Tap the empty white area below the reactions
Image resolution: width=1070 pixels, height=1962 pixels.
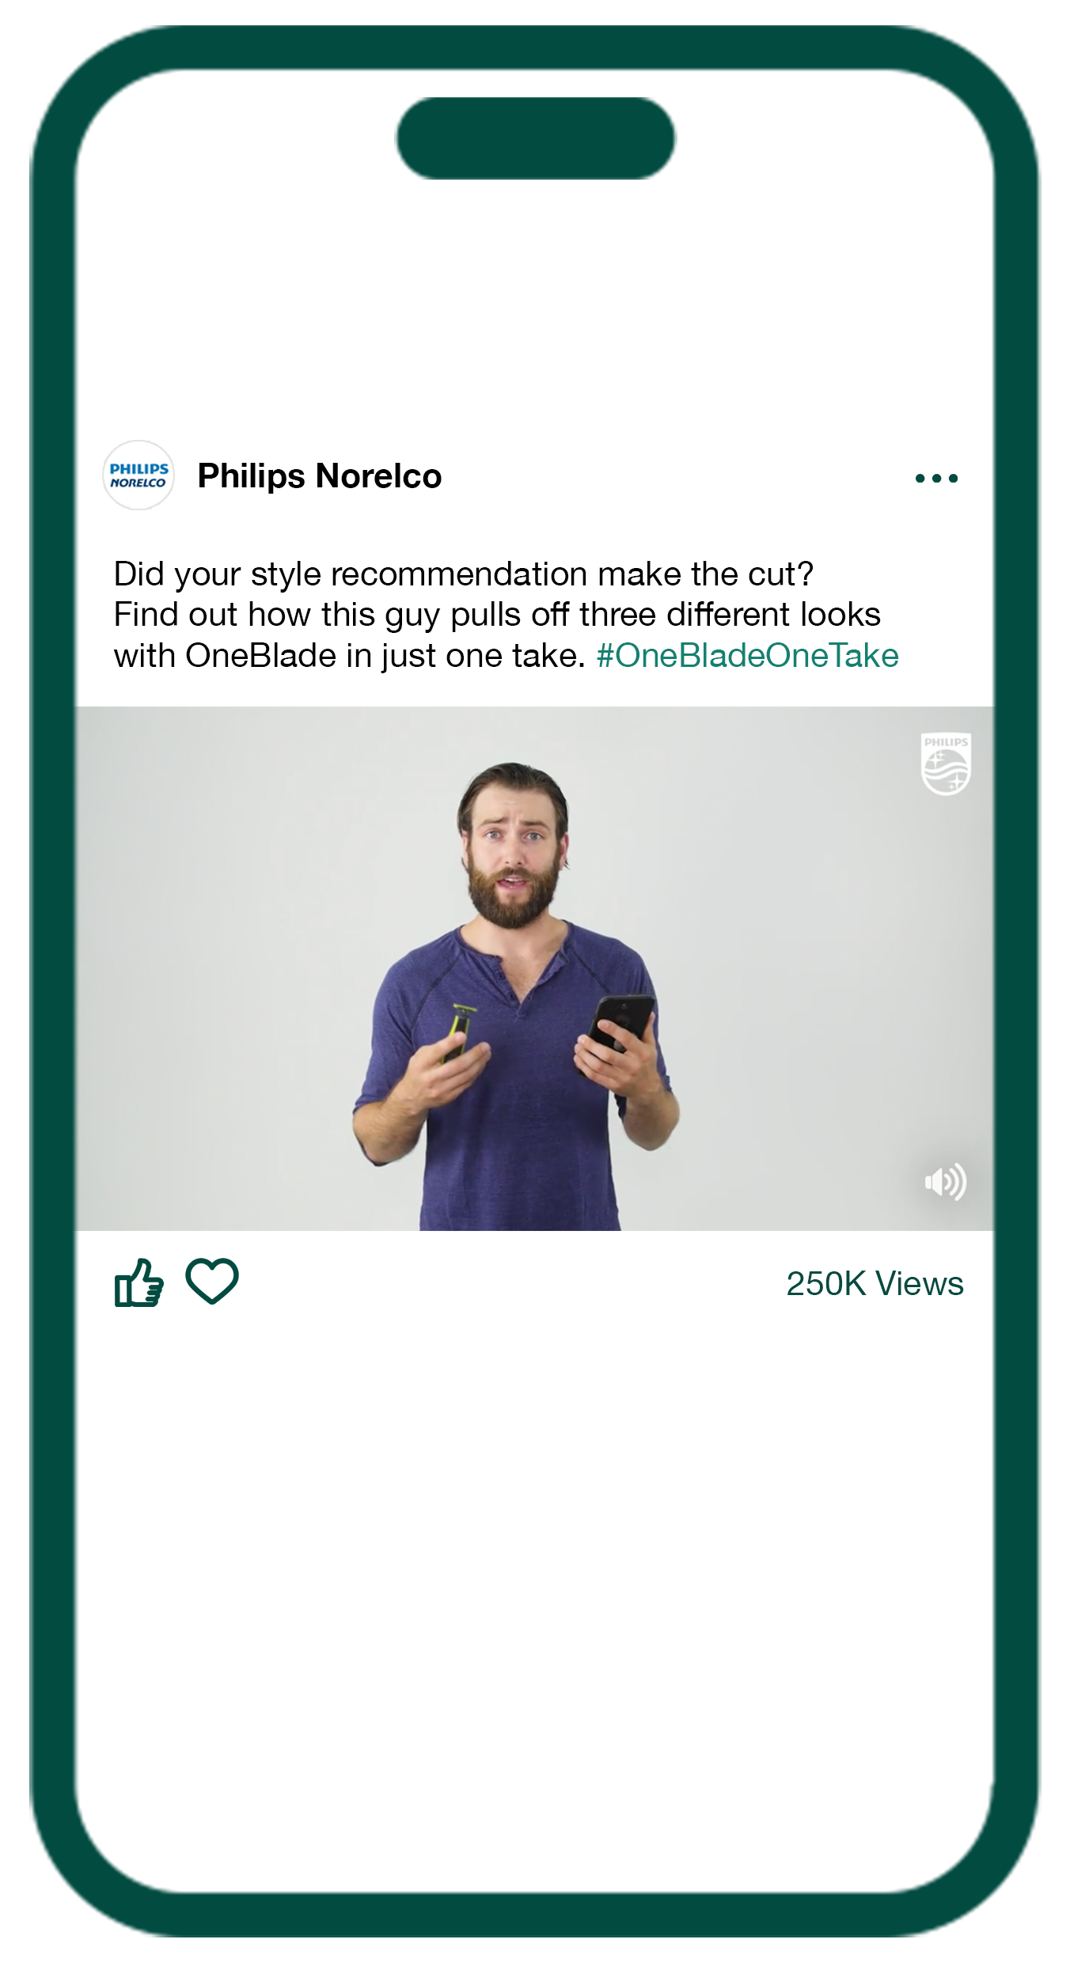coord(535,1582)
